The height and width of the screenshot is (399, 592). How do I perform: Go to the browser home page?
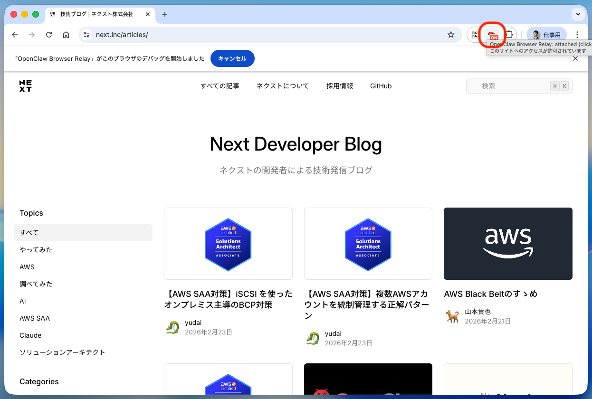pos(66,35)
